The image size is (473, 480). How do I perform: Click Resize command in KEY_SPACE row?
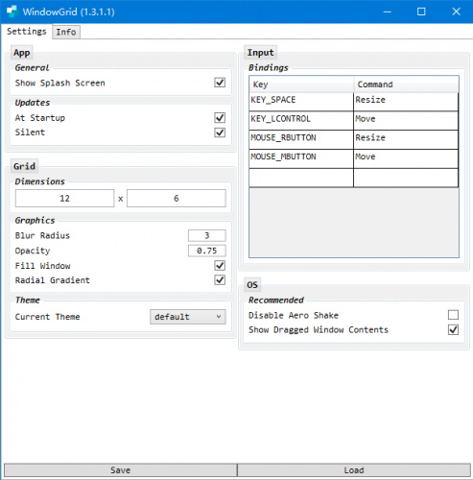point(406,102)
